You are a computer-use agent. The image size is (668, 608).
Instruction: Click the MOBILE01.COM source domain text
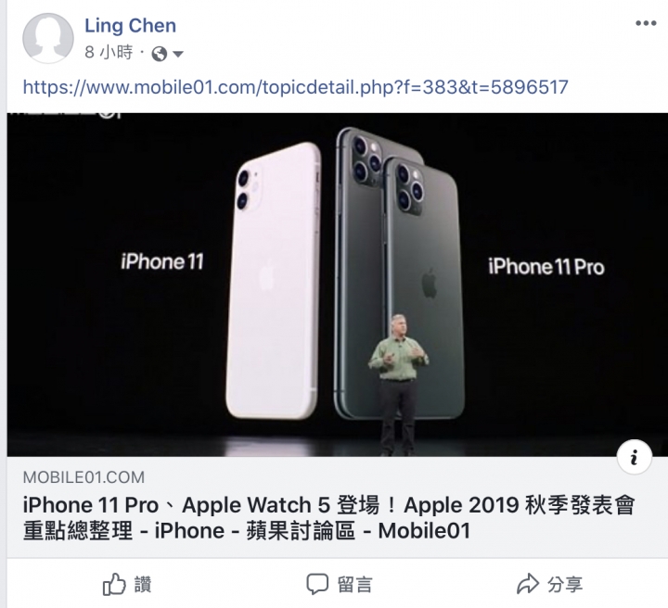(x=83, y=477)
